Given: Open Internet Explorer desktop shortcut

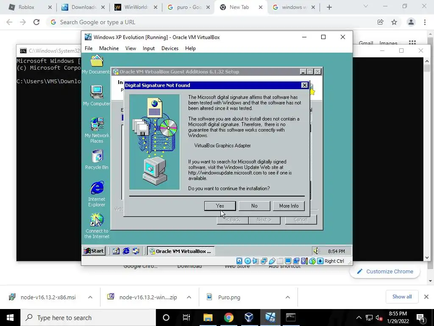Looking at the screenshot, I should (97, 194).
